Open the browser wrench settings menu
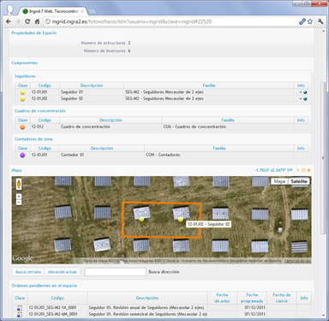This screenshot has height=321, width=329. point(320,21)
